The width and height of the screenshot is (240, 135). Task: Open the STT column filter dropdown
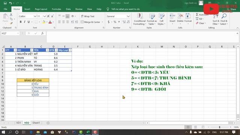[x=15, y=50]
